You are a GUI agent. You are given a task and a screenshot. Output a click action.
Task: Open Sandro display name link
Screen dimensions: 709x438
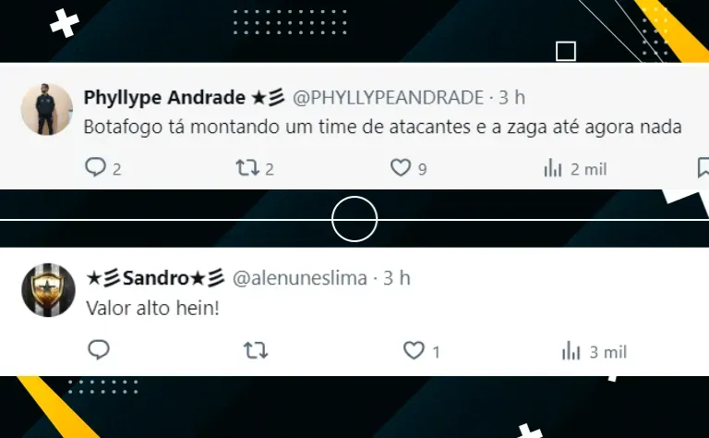(x=155, y=278)
